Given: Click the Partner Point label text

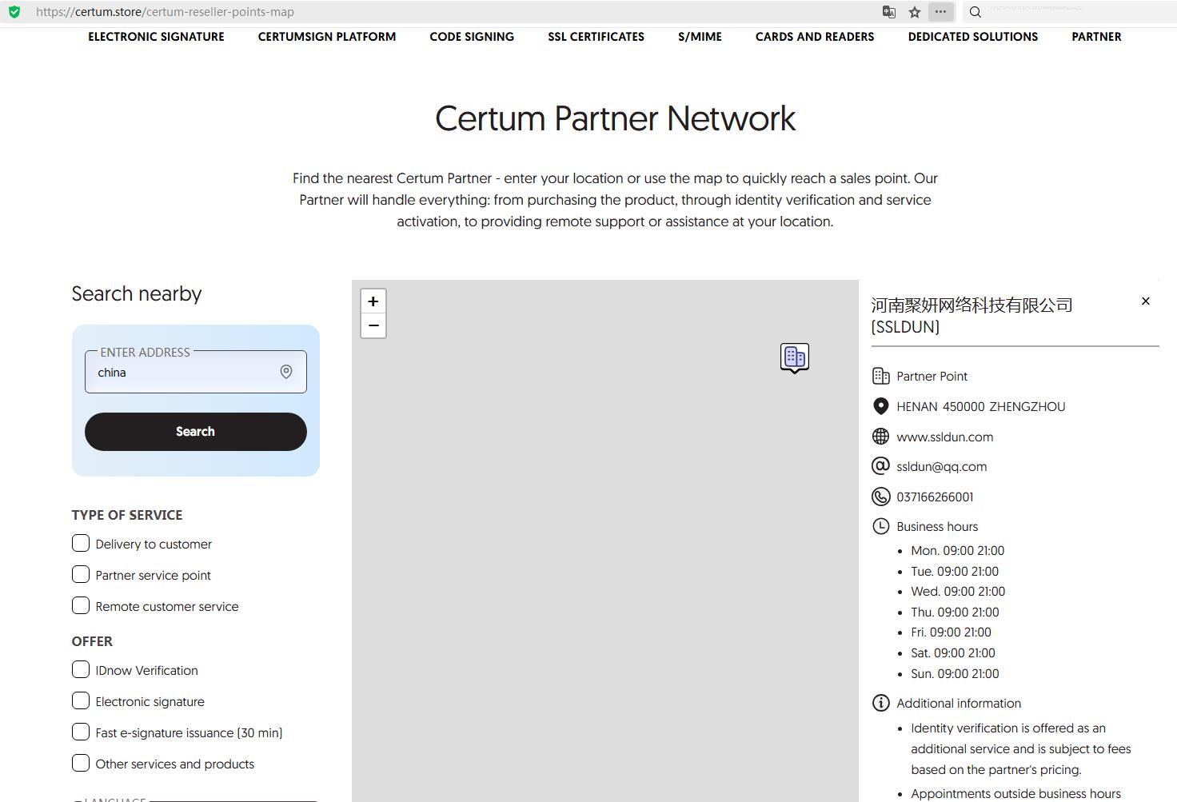Looking at the screenshot, I should pyautogui.click(x=932, y=377).
